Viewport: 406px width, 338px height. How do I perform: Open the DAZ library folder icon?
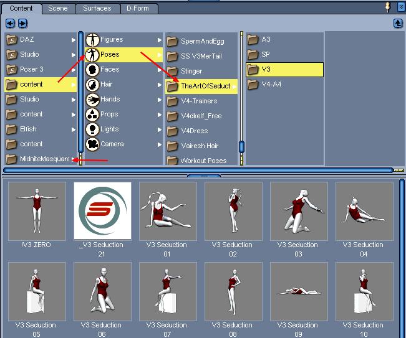click(x=12, y=40)
